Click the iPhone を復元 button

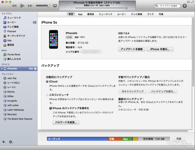click(160, 49)
